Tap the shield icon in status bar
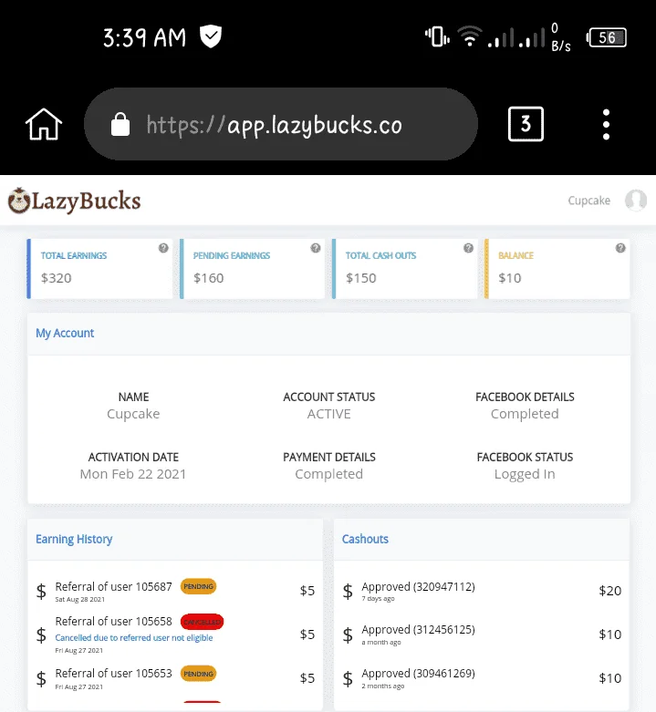This screenshot has width=656, height=712. tap(211, 36)
